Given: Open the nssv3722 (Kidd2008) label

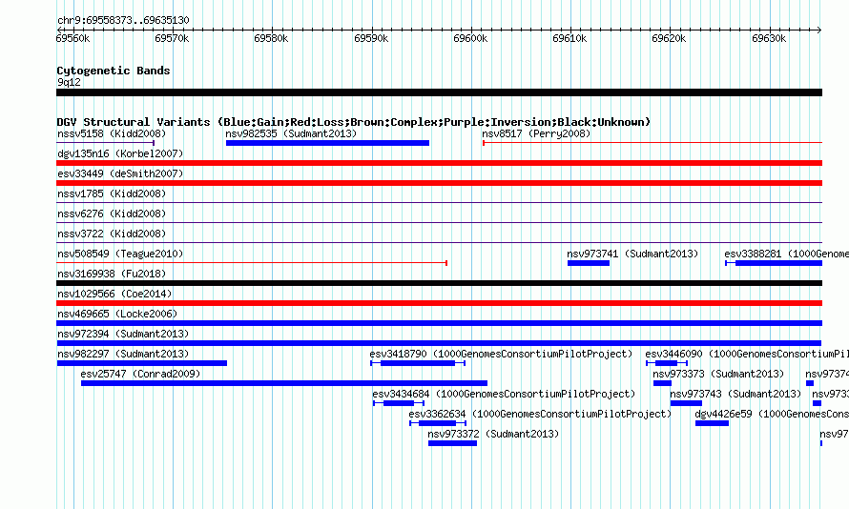Looking at the screenshot, I should tap(112, 234).
